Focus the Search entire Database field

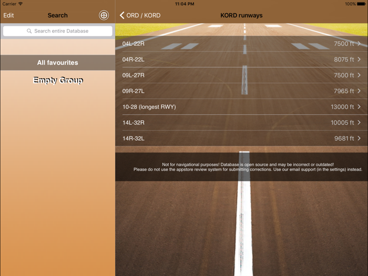(x=57, y=31)
